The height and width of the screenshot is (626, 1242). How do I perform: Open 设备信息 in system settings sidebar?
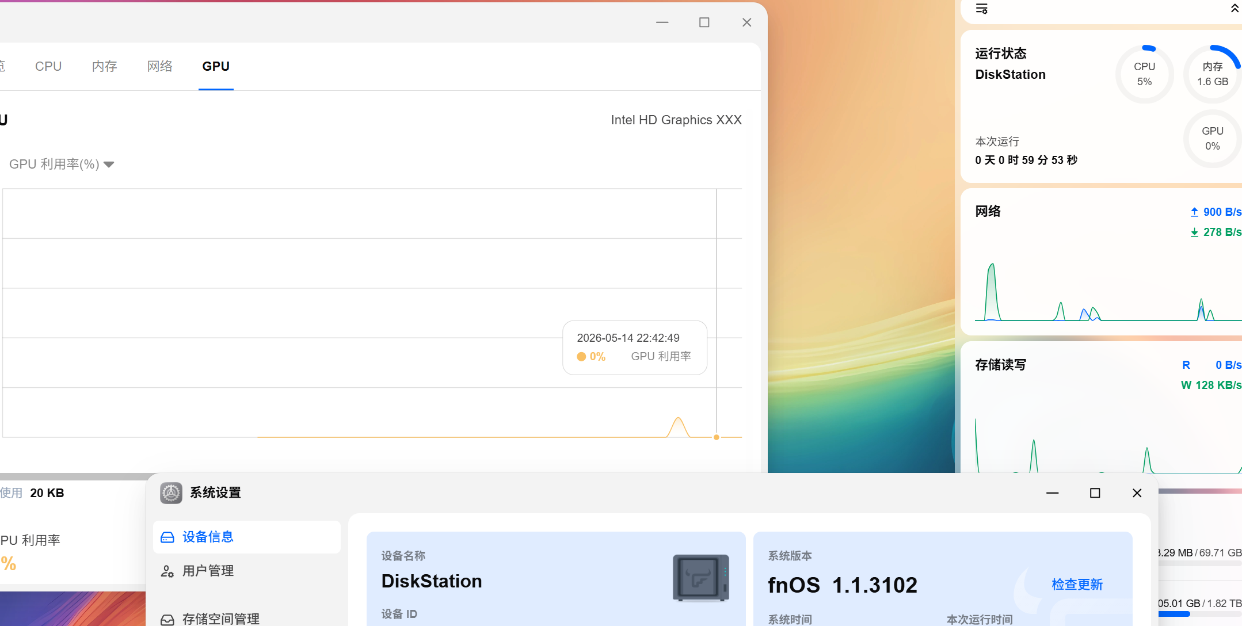(x=247, y=537)
